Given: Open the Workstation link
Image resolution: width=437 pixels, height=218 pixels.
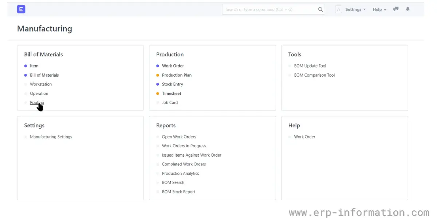Looking at the screenshot, I should coord(41,84).
